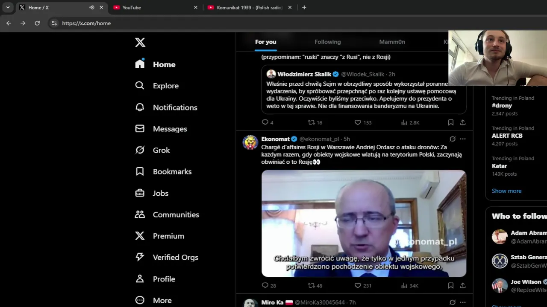This screenshot has height=307, width=547.
Task: Open a new browser tab
Action: (x=304, y=7)
